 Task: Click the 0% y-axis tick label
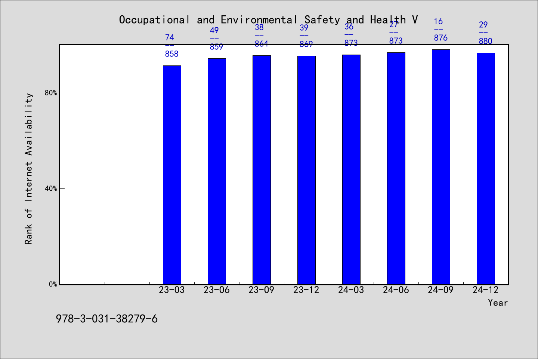[53, 284]
